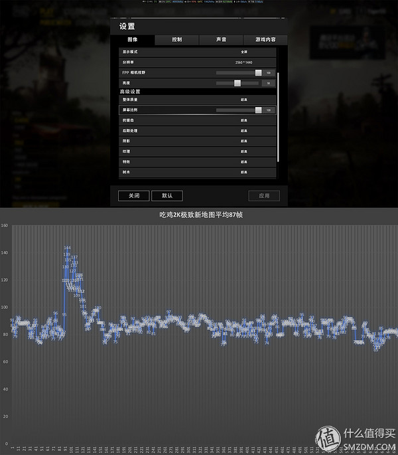The image size is (398, 455).
Task: Open the 分辨率 selector showing 2560*1440
Action: [x=198, y=62]
